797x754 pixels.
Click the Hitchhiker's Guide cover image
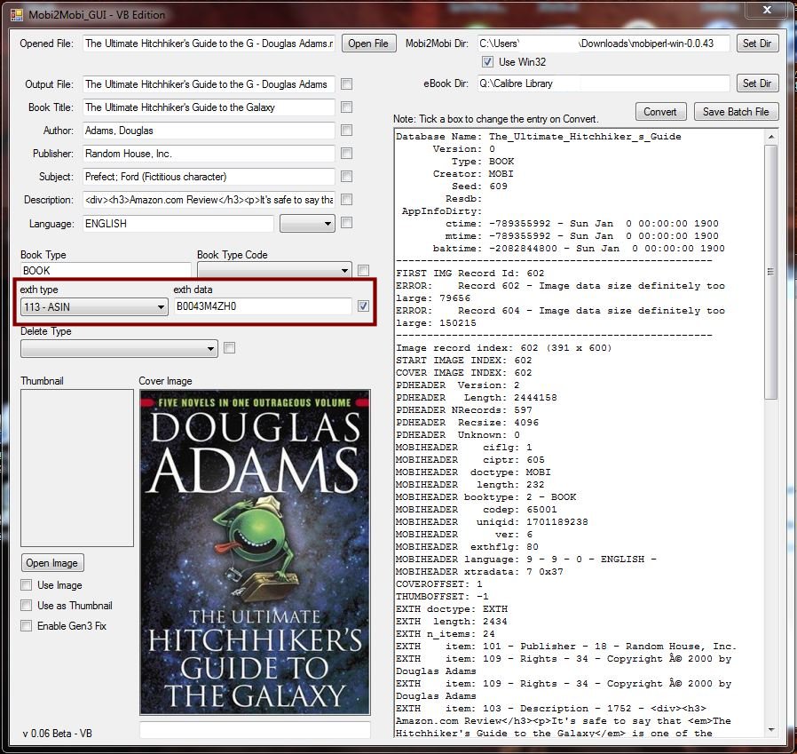[x=255, y=552]
